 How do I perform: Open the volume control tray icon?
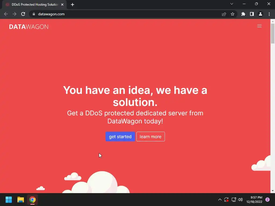pyautogui.click(x=240, y=200)
